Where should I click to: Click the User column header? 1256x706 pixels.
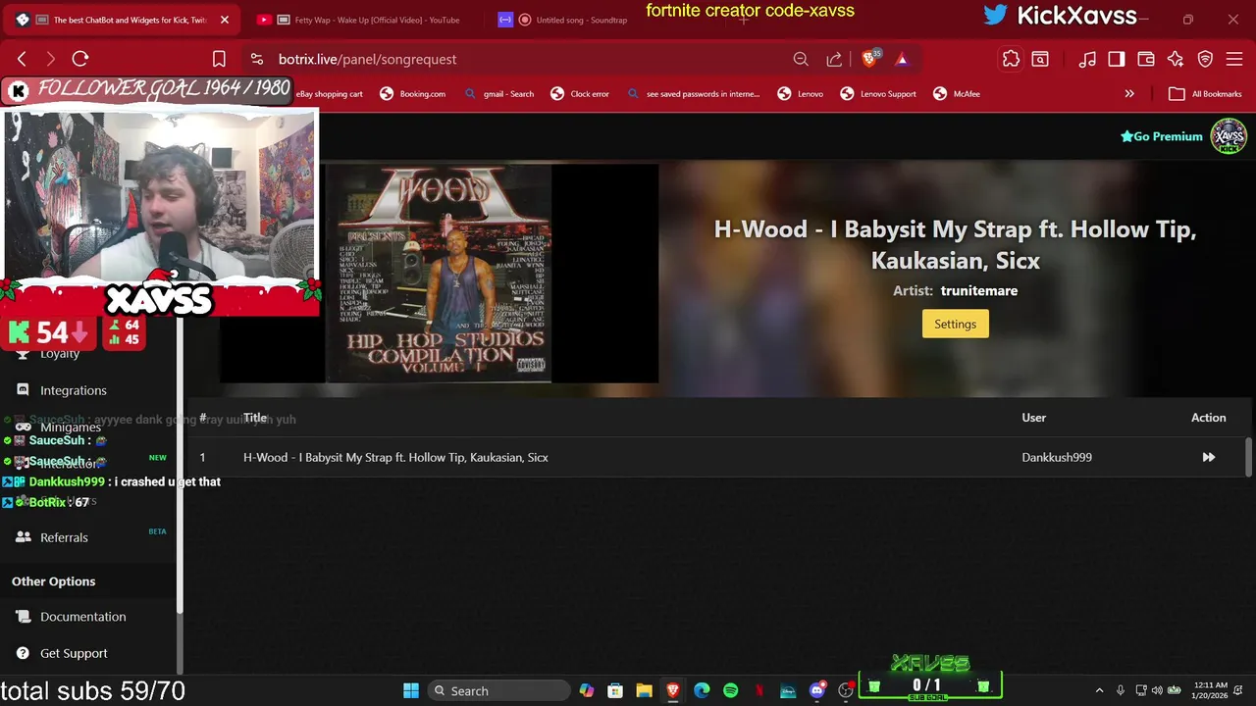(1033, 418)
